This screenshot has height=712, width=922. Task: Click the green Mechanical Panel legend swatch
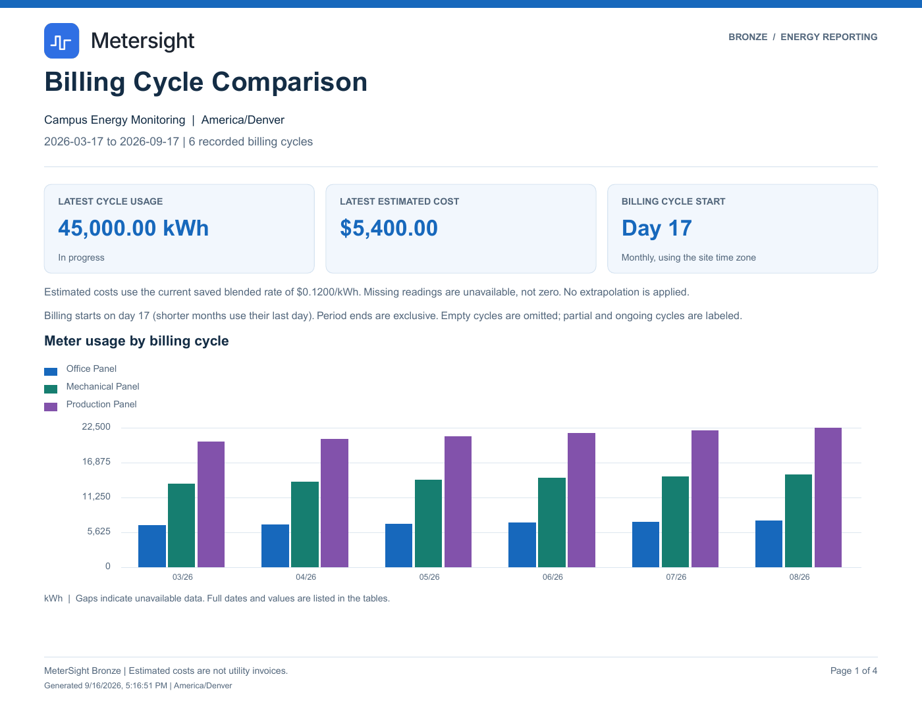point(51,390)
